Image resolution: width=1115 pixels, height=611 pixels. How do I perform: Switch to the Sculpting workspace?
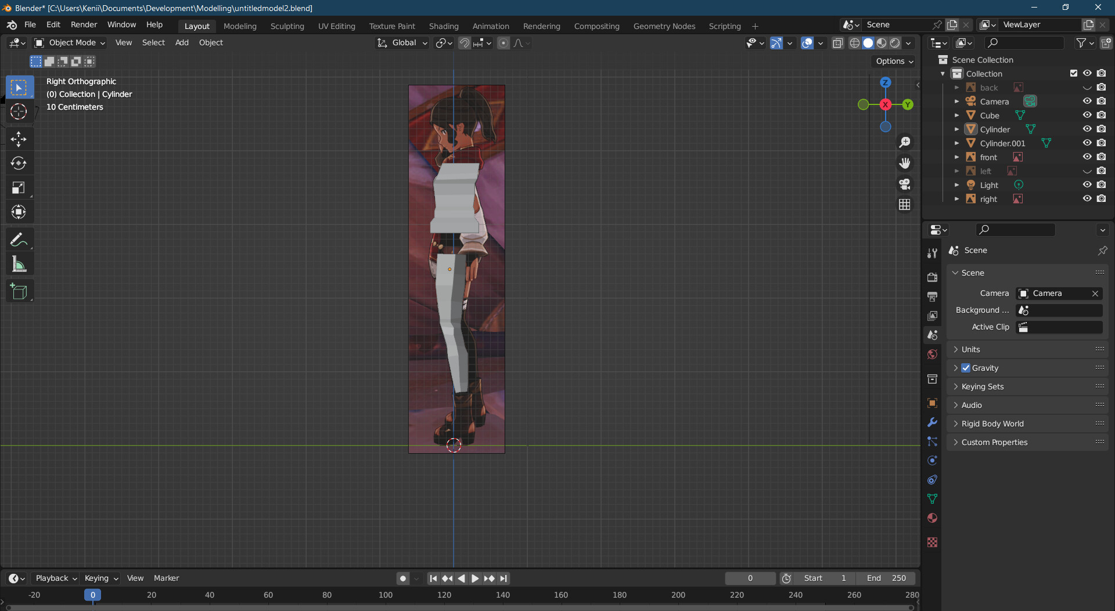[287, 26]
